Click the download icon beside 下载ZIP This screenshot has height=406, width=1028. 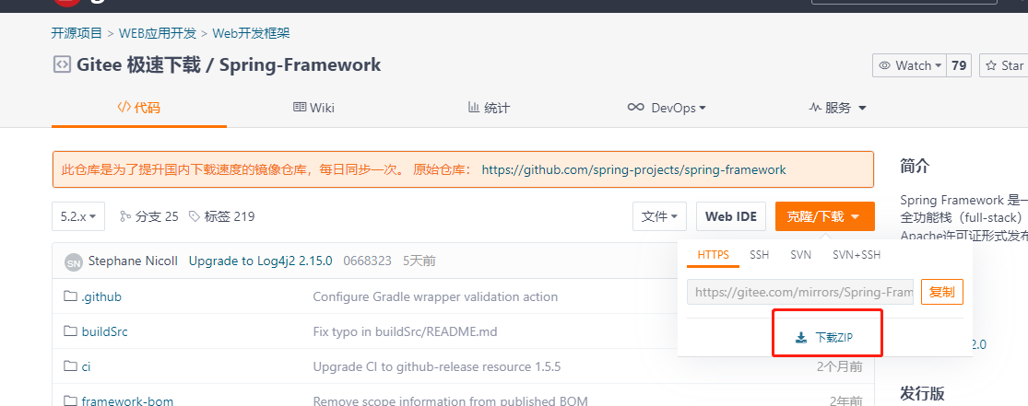coord(801,338)
